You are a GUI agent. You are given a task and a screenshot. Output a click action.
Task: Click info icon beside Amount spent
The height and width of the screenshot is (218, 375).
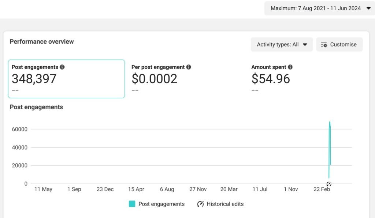tap(290, 67)
